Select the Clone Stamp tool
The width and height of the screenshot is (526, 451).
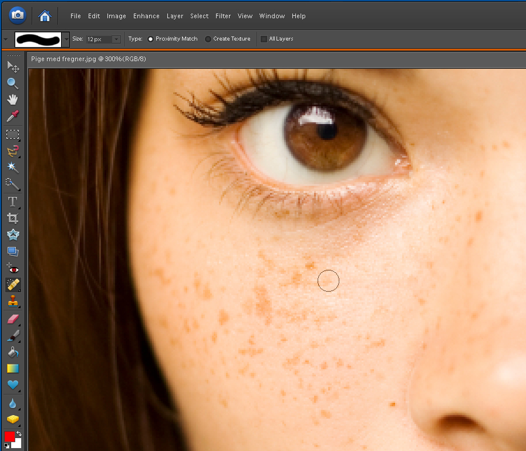tap(12, 302)
